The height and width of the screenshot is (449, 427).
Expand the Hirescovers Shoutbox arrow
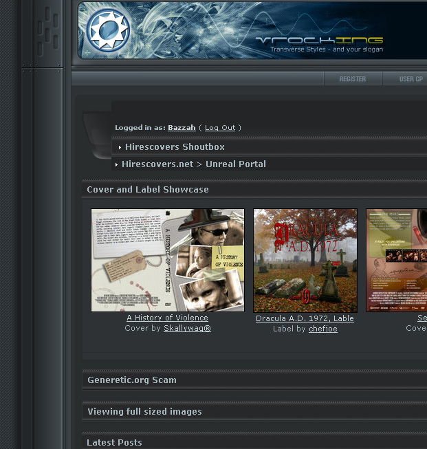tap(120, 147)
